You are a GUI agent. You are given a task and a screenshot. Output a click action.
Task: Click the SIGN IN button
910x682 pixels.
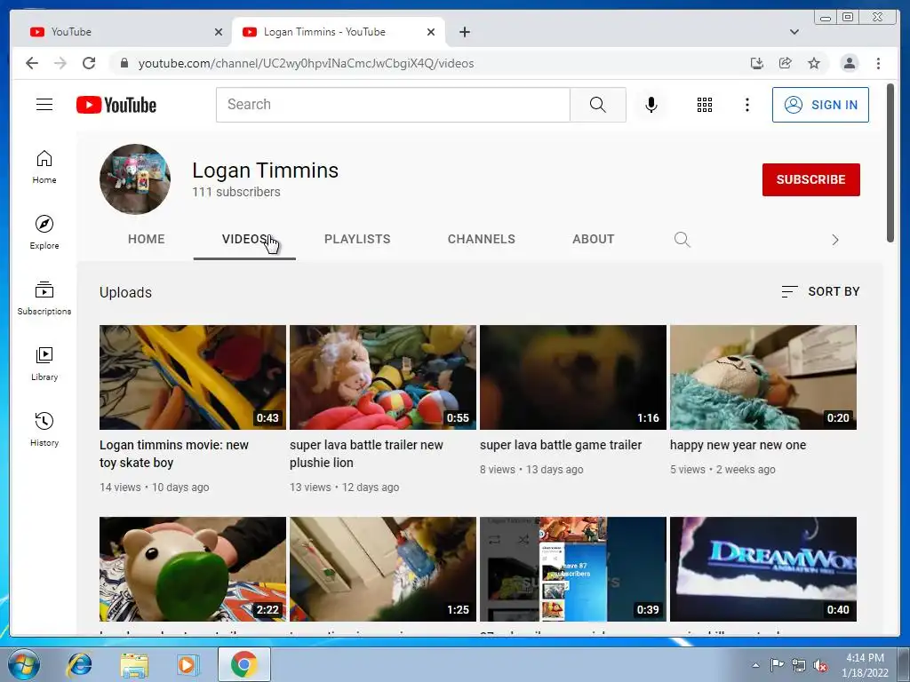[820, 105]
